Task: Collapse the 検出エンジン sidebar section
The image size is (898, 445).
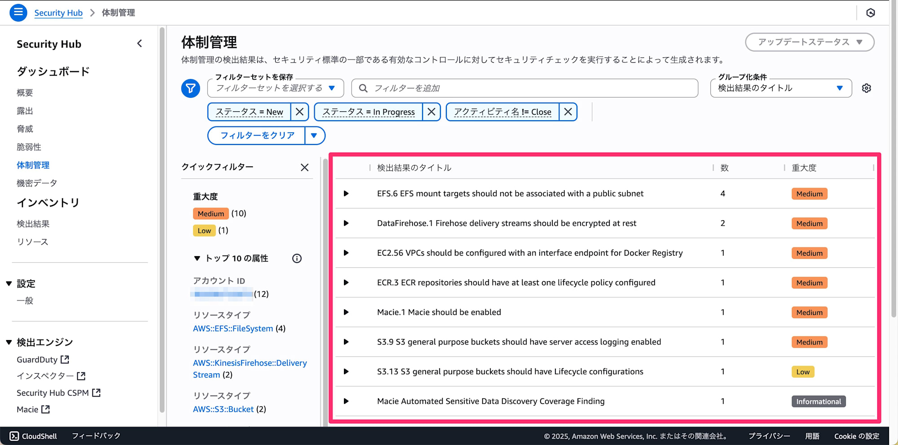Action: [x=9, y=342]
